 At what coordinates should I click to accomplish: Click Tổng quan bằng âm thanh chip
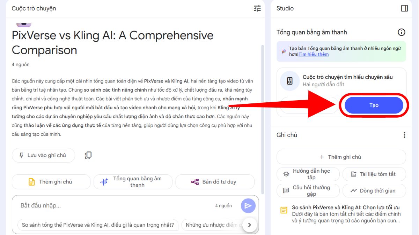click(133, 182)
